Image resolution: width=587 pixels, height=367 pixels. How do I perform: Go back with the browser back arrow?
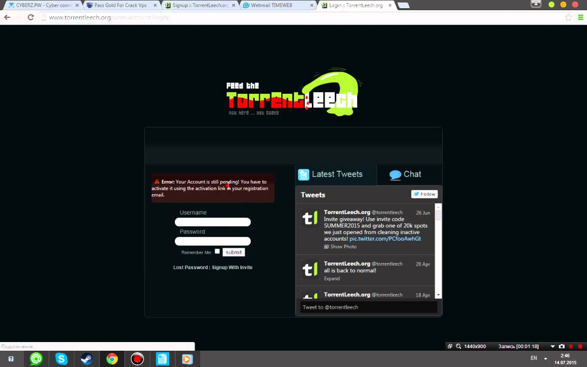7,17
